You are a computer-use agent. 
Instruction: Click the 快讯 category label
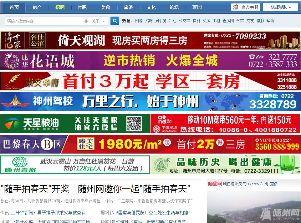tap(5, 213)
